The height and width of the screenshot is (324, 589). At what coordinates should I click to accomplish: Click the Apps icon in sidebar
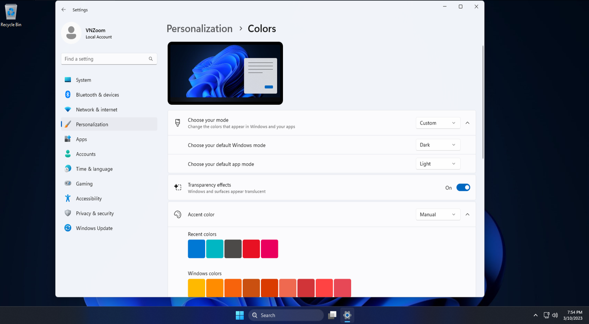coord(68,139)
